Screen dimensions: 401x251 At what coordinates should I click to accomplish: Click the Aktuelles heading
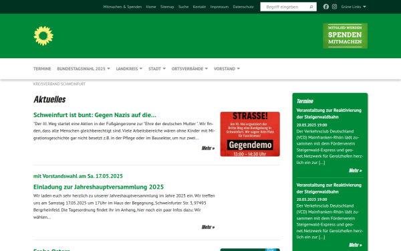click(x=49, y=99)
